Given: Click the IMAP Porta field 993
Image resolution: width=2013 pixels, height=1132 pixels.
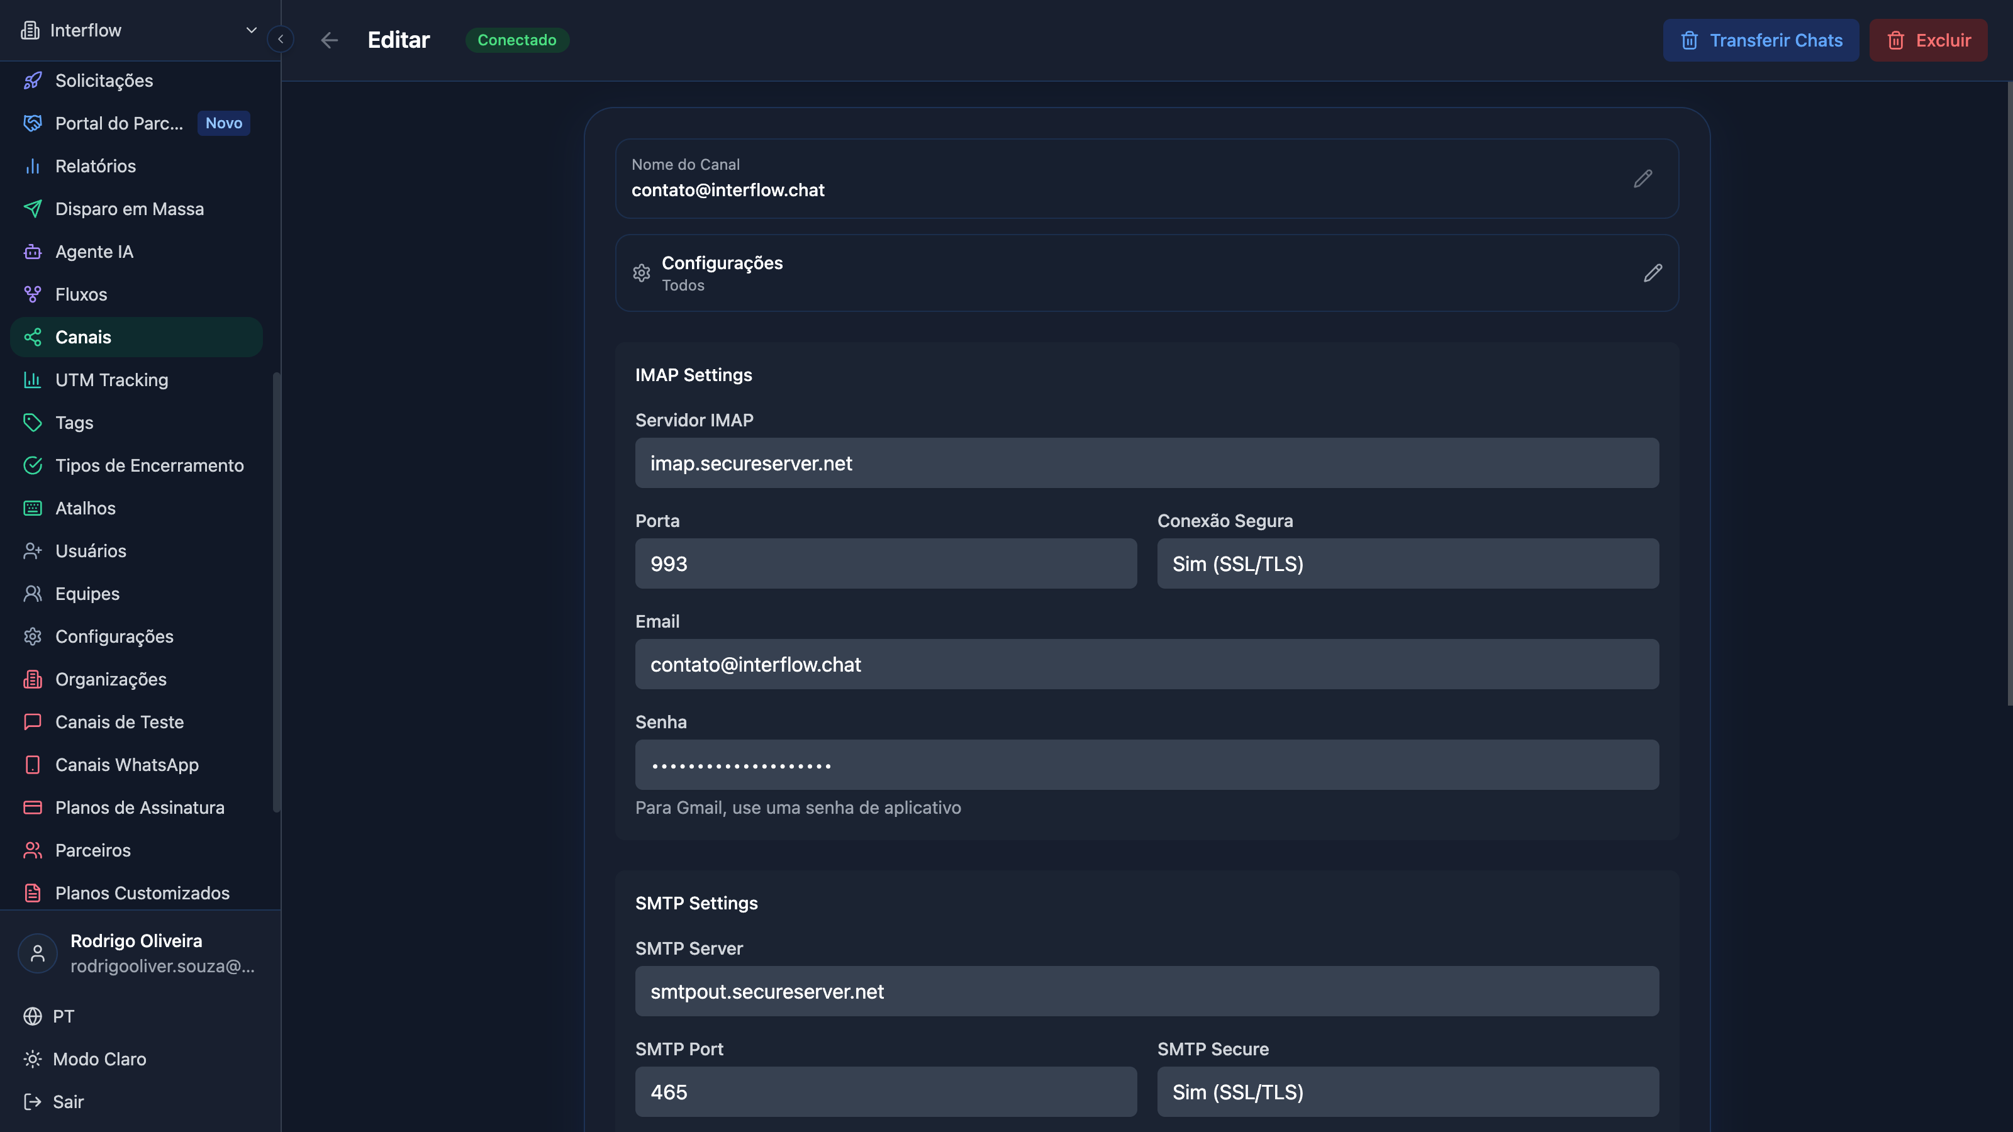Looking at the screenshot, I should (x=885, y=563).
